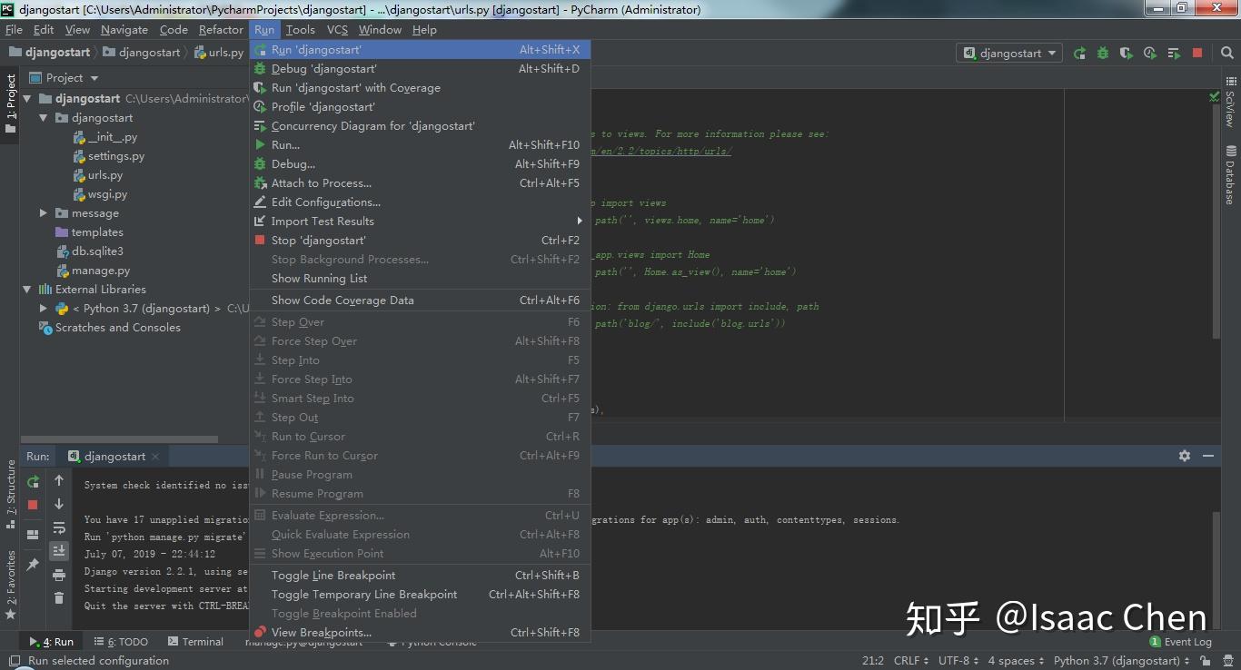Image resolution: width=1241 pixels, height=670 pixels.
Task: Stop the process via red square in Run panel
Action: coord(33,505)
